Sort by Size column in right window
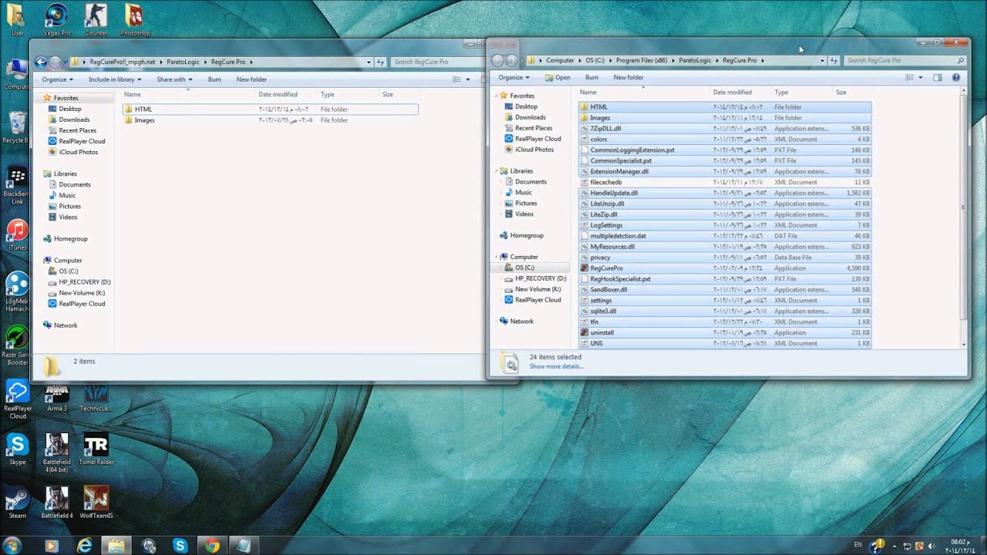 (841, 92)
